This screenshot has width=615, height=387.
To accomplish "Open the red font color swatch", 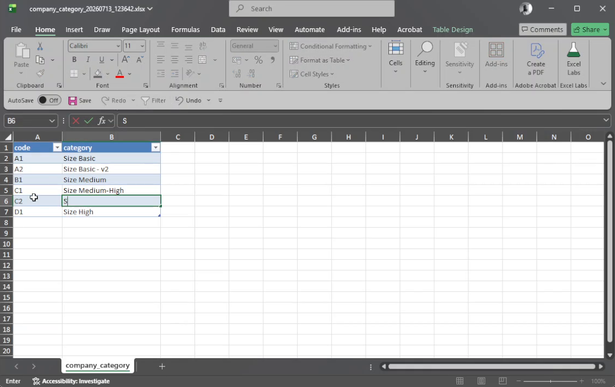I will pos(120,73).
